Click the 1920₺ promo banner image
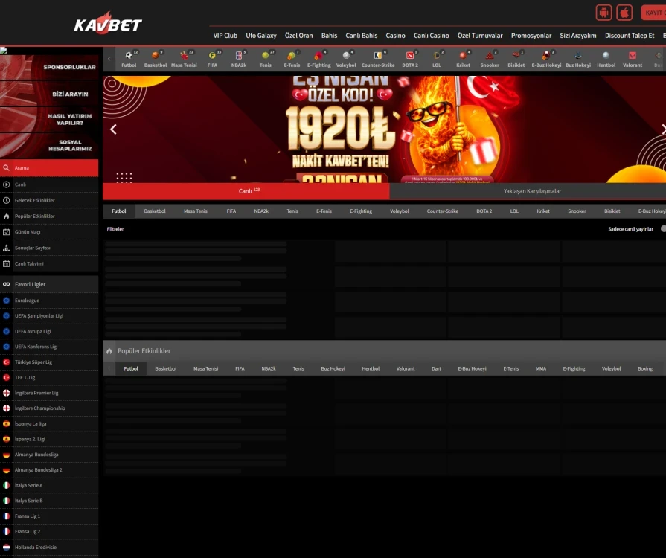The width and height of the screenshot is (666, 558). [385, 129]
